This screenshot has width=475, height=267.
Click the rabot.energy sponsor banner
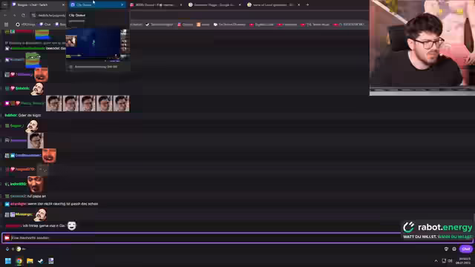(437, 231)
